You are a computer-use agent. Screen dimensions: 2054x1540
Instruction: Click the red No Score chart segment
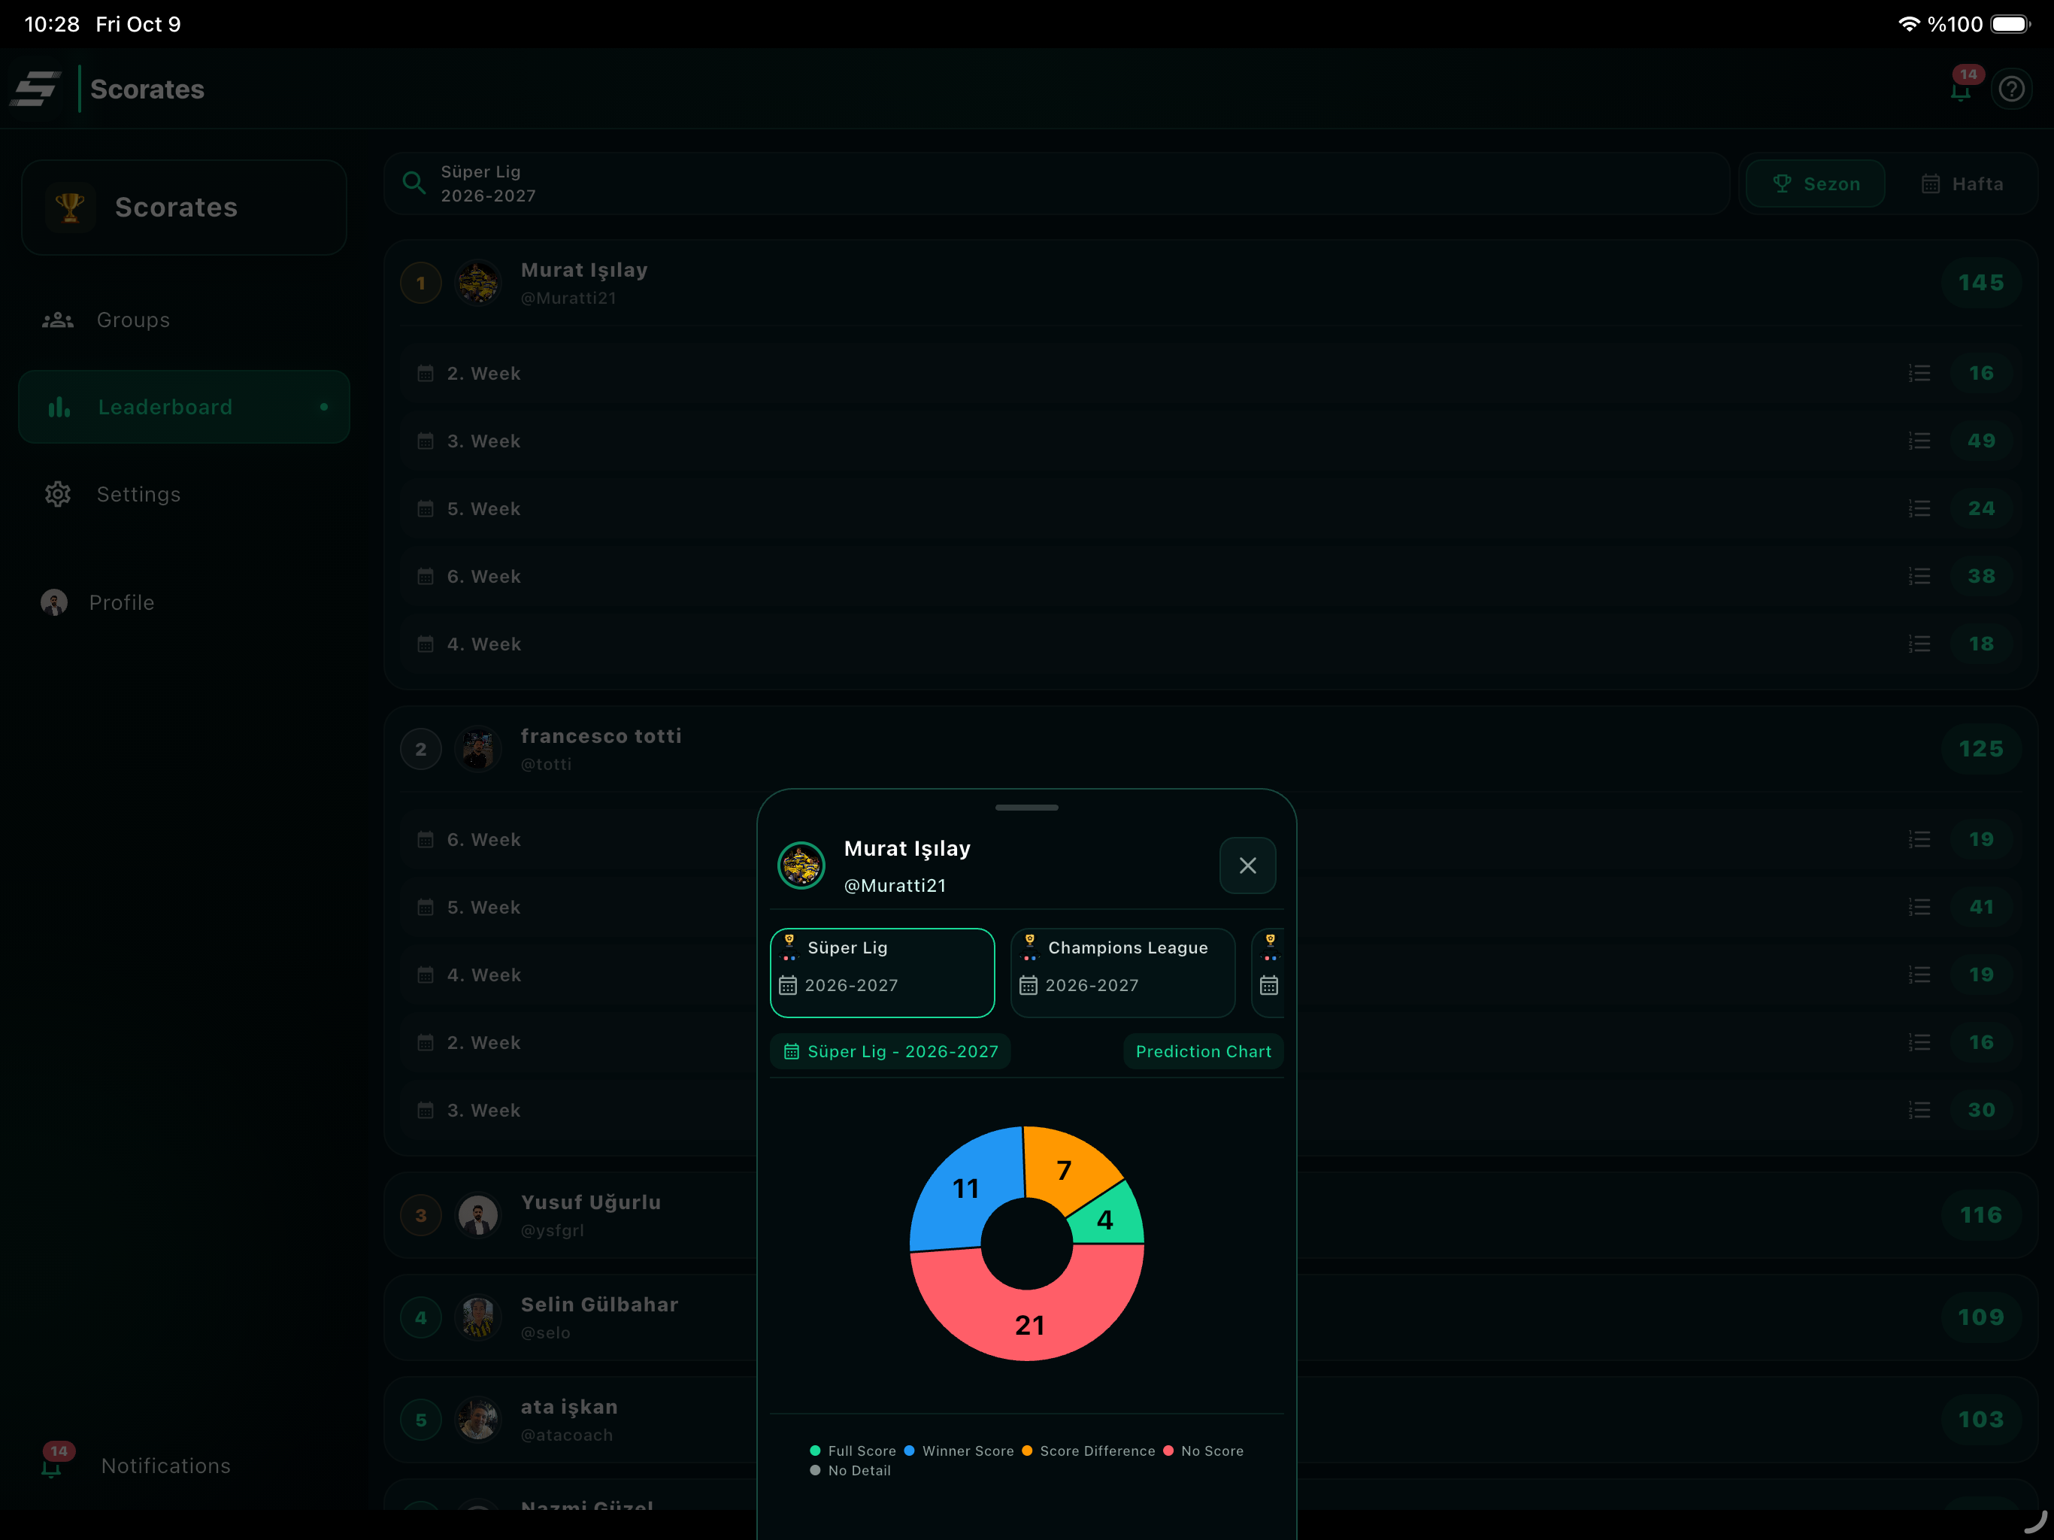pyautogui.click(x=1029, y=1326)
